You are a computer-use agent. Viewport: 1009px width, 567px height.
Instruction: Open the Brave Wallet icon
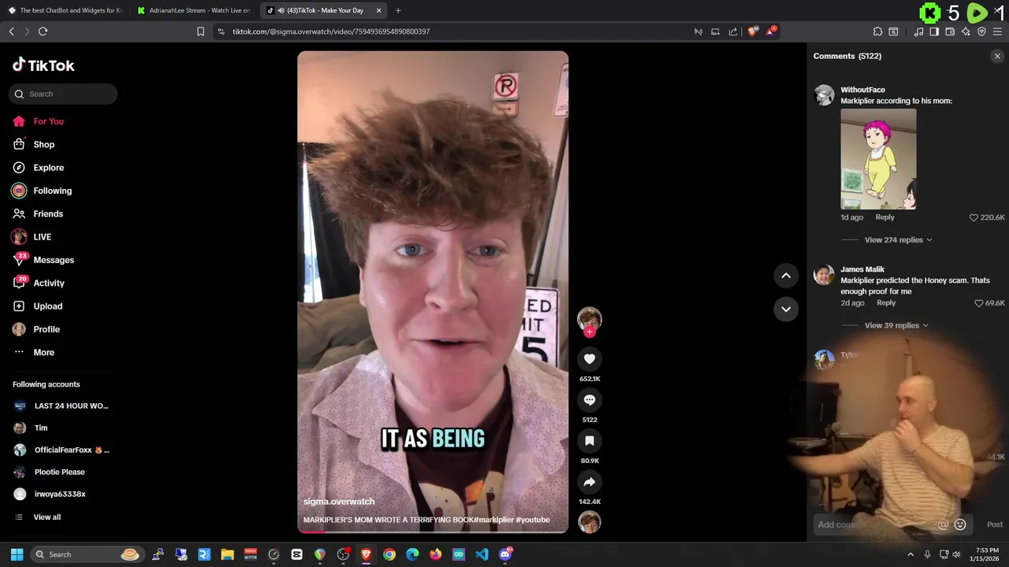pos(950,31)
